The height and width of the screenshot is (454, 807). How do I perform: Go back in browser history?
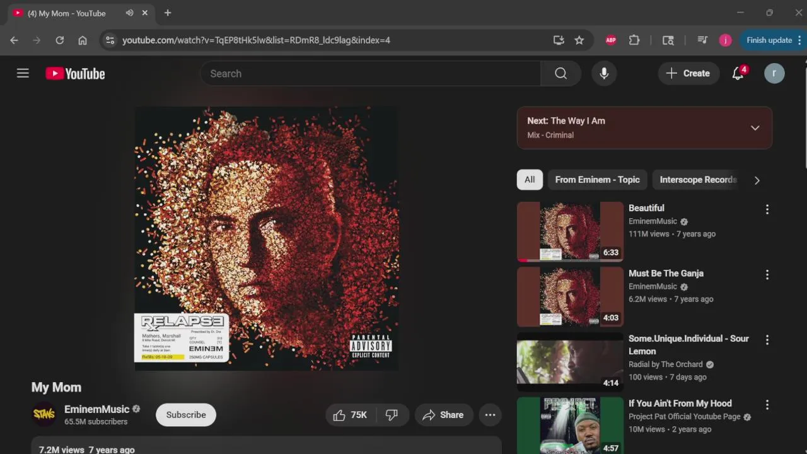pyautogui.click(x=14, y=40)
